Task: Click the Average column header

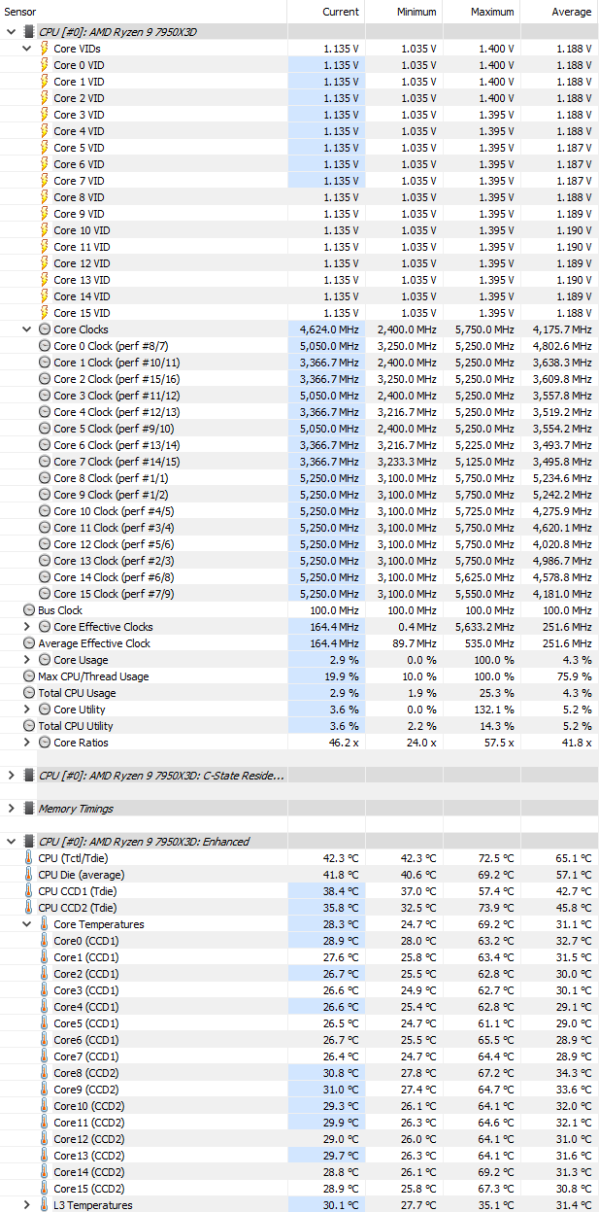Action: pos(559,12)
